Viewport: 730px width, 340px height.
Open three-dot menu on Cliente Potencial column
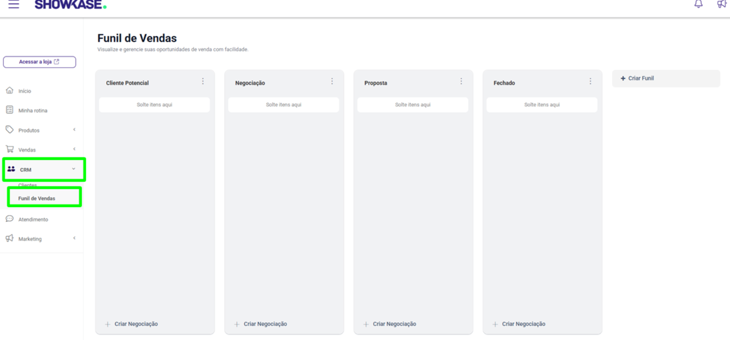[203, 81]
